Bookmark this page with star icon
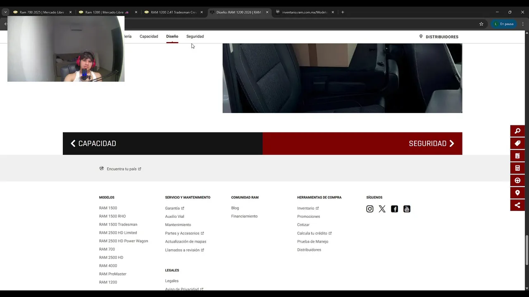 pos(481,24)
